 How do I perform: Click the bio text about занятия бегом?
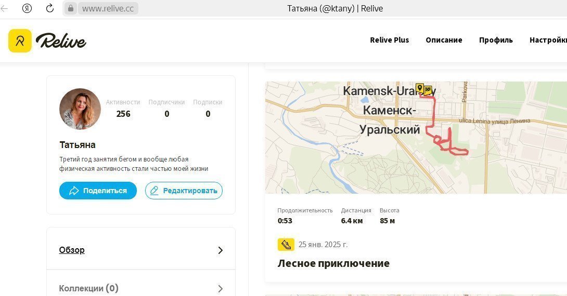tap(134, 164)
